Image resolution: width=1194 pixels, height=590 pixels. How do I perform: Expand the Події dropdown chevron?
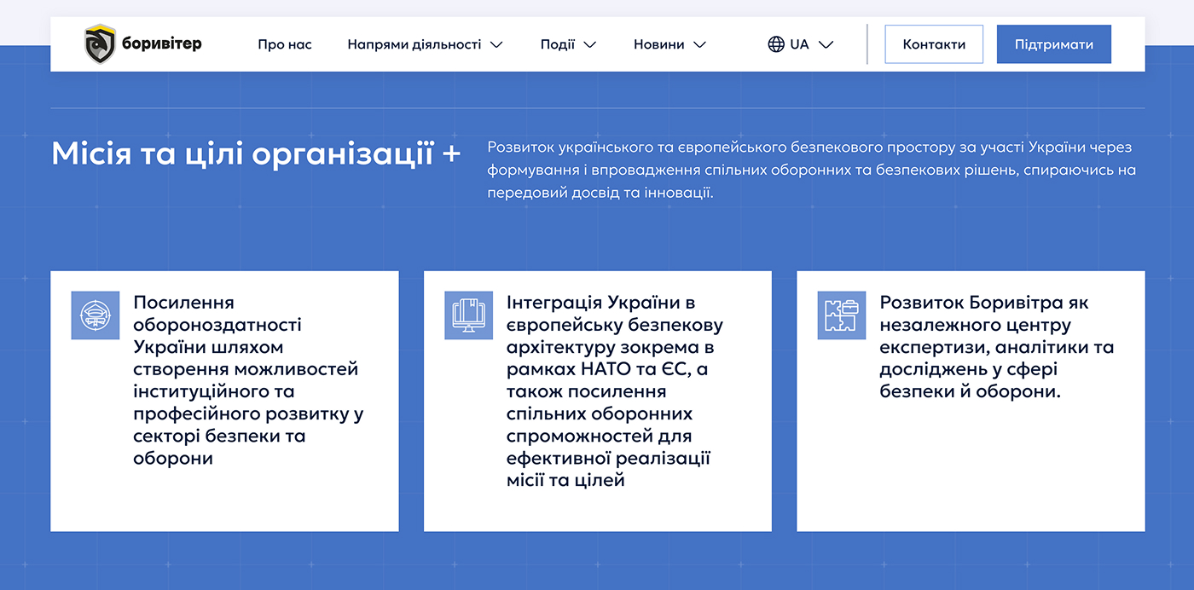point(589,44)
